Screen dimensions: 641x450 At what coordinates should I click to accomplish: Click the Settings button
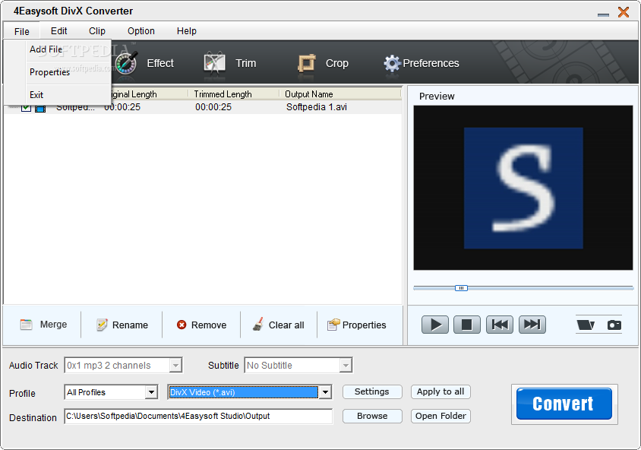point(372,391)
